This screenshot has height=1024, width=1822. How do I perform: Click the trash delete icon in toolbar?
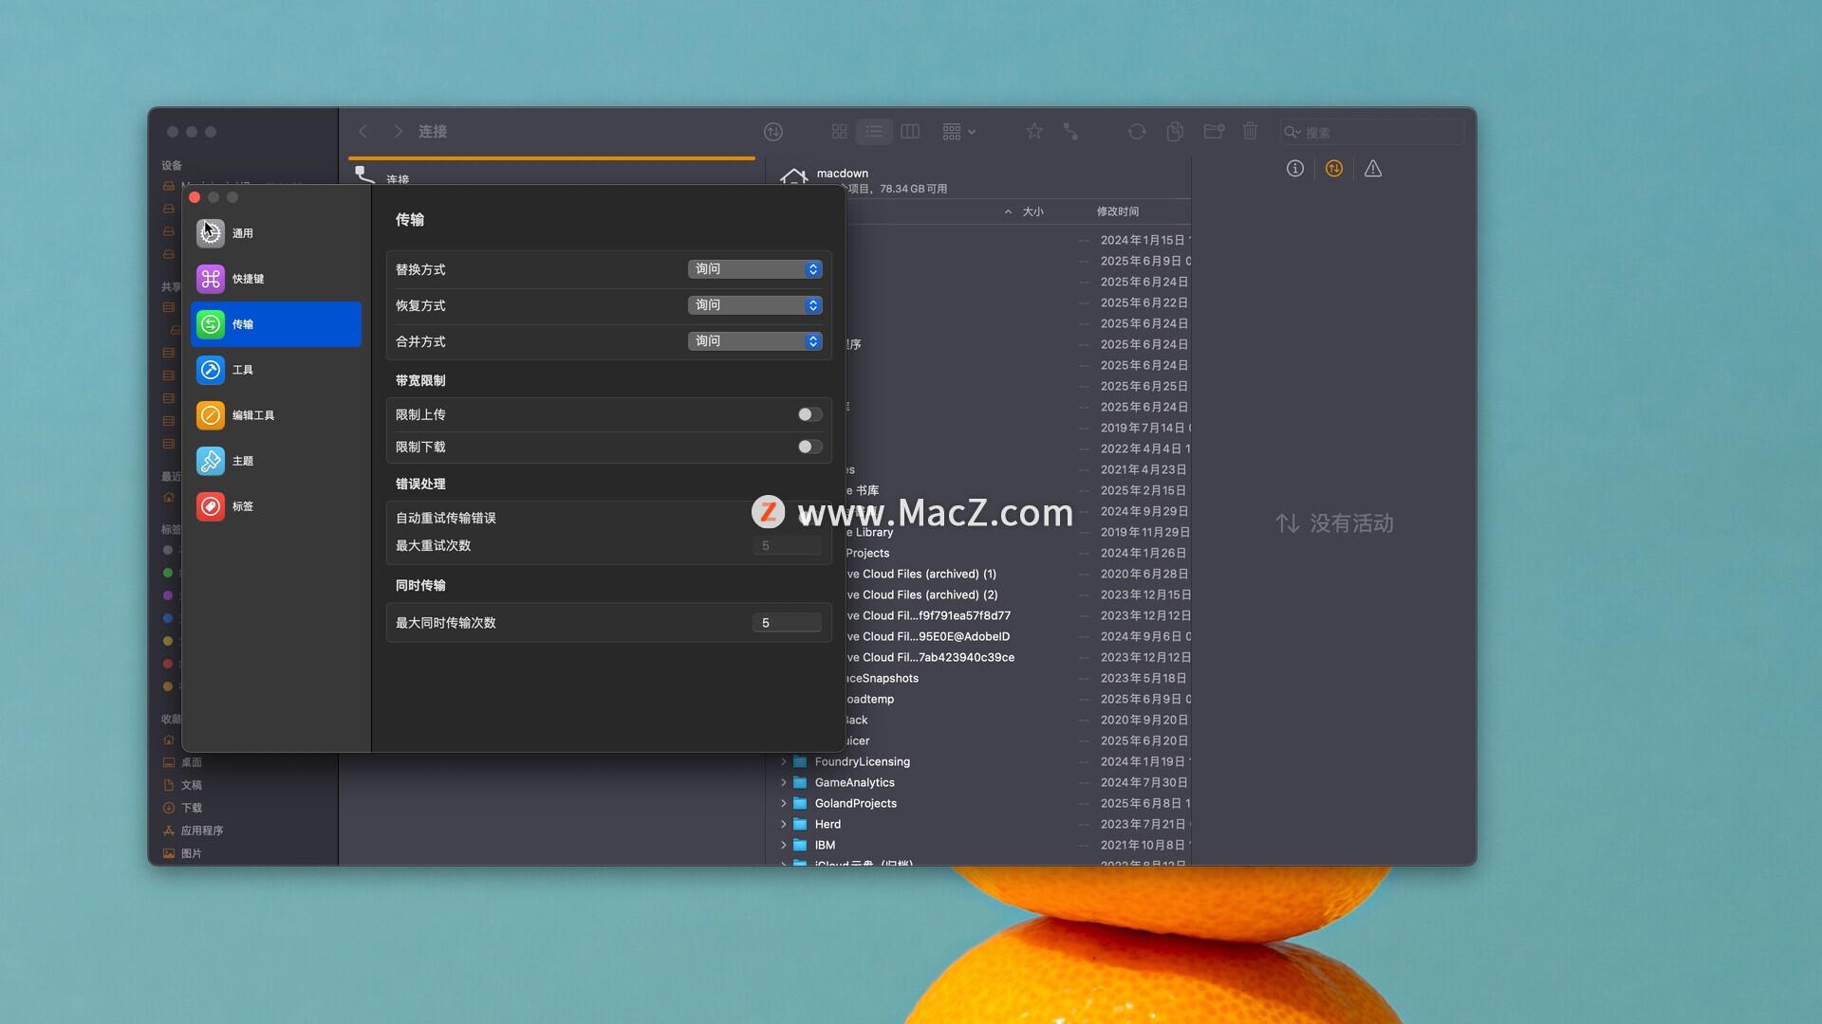pyautogui.click(x=1251, y=132)
